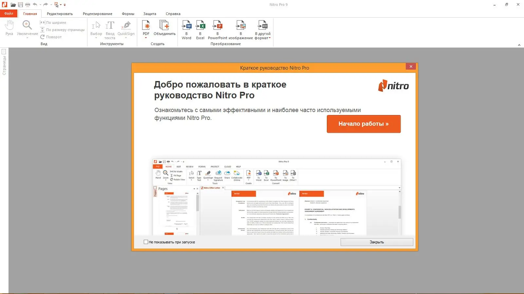The width and height of the screenshot is (524, 294).
Task: Restore down the Nitro Pro 9 window
Action: pyautogui.click(x=506, y=5)
